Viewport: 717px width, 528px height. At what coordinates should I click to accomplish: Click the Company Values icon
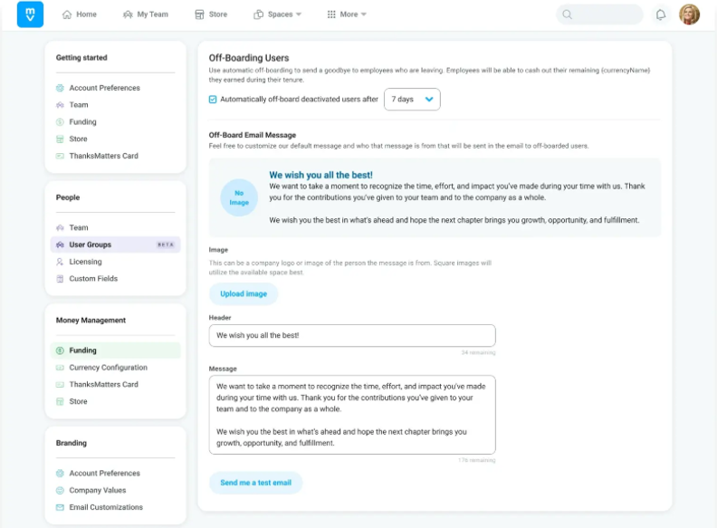click(60, 490)
